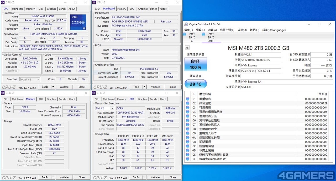
Task: Open 佈景主題(T) menu in CrystalDiskInfo
Action: [227, 30]
